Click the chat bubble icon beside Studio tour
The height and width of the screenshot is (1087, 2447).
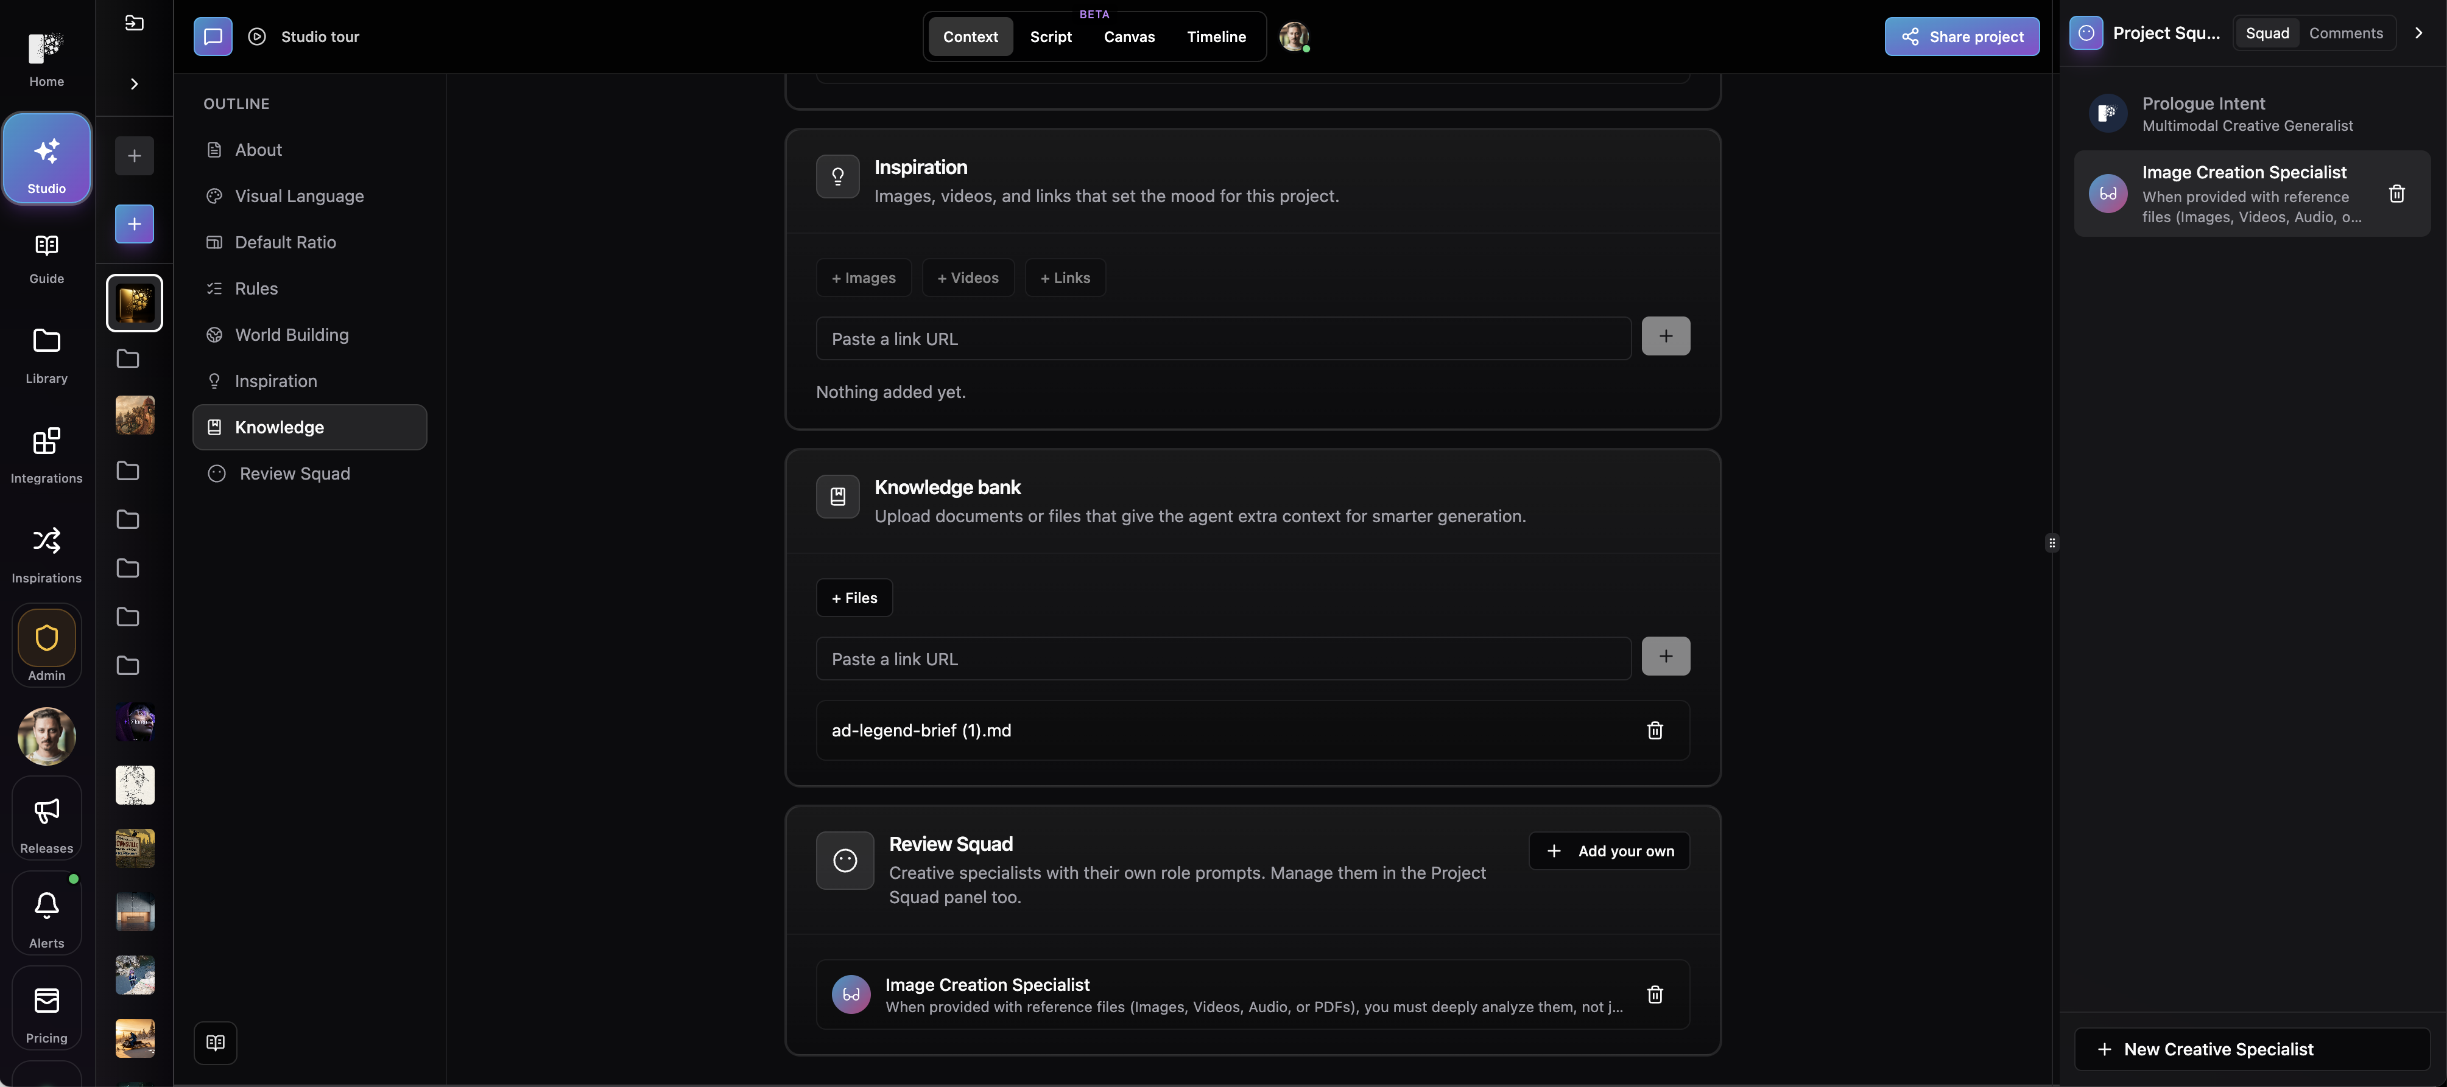[213, 37]
